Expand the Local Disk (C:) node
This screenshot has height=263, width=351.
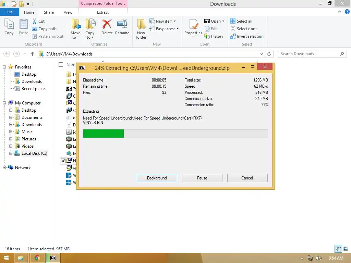tap(11, 153)
